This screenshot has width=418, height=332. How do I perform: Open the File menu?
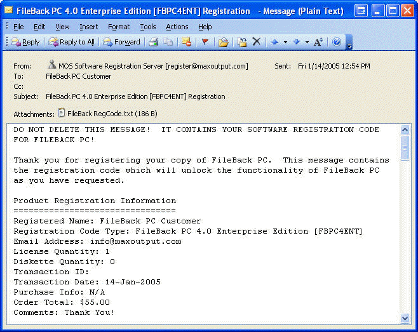[x=18, y=27]
